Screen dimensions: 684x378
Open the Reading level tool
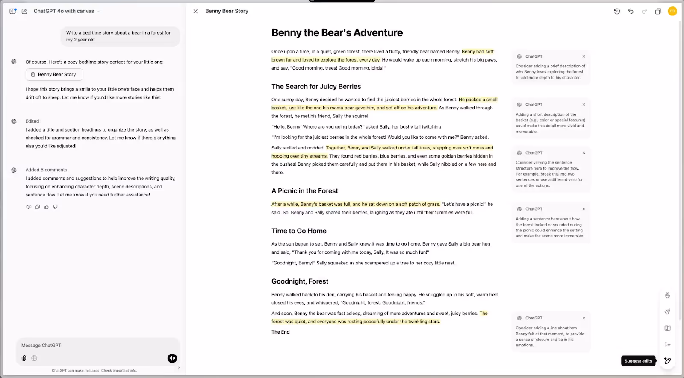[667, 328]
